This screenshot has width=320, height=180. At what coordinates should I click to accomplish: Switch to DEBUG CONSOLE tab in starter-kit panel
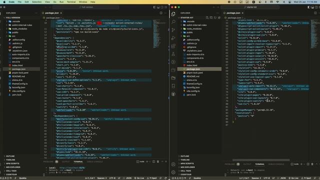tap(276, 164)
